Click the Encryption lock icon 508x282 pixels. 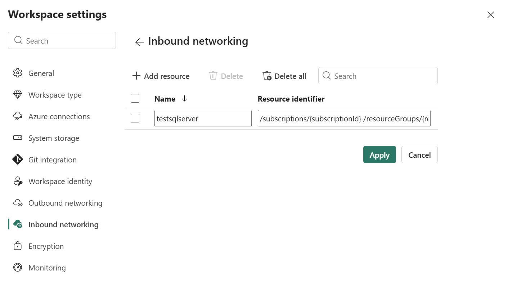(18, 246)
